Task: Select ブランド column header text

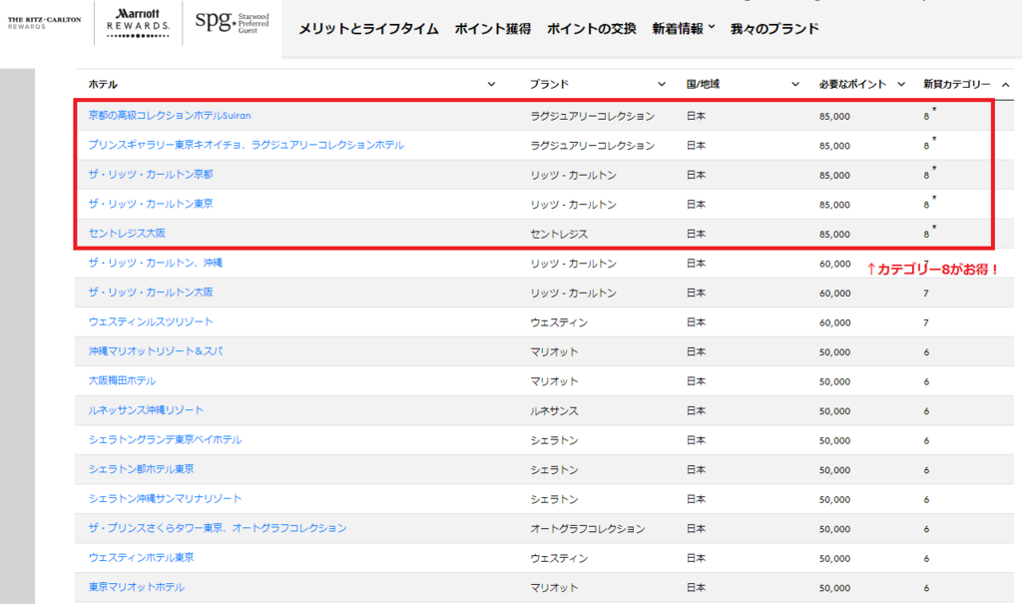Action: (x=550, y=84)
